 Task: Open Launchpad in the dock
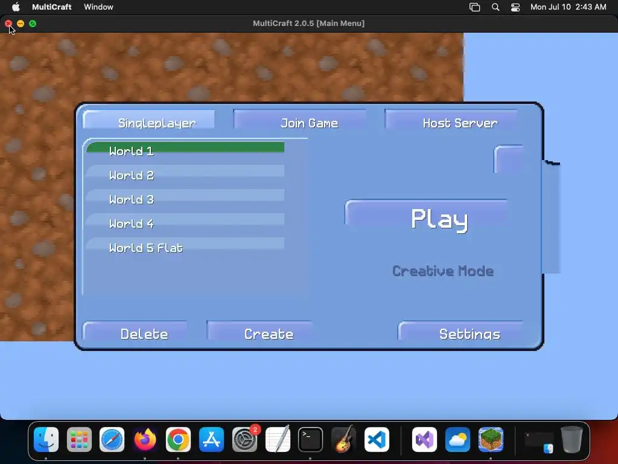[x=79, y=440]
